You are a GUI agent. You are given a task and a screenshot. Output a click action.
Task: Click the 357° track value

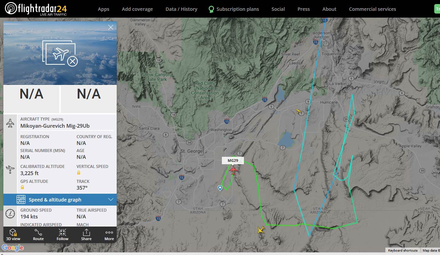coord(82,188)
